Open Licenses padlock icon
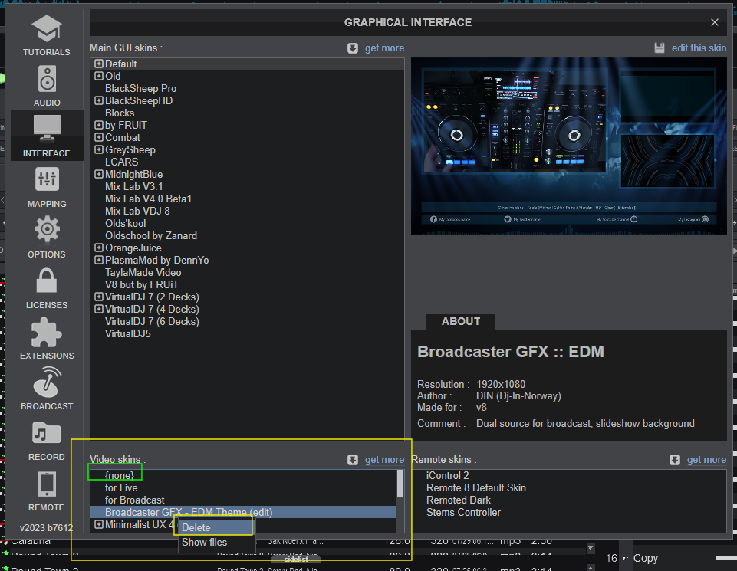The width and height of the screenshot is (737, 571). click(47, 281)
